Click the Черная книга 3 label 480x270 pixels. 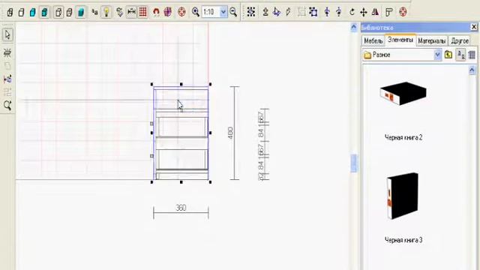click(x=403, y=240)
